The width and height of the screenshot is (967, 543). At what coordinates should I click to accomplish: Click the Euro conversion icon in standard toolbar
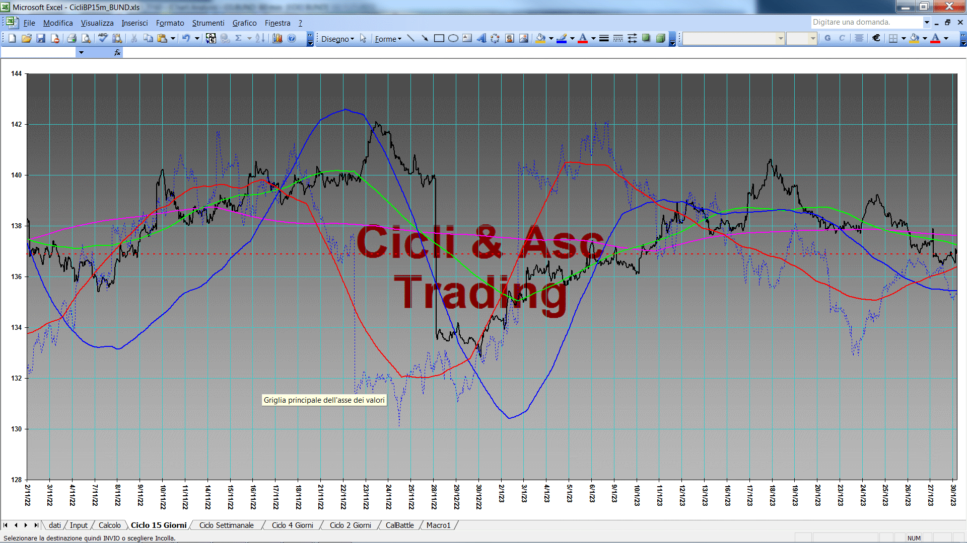(211, 38)
